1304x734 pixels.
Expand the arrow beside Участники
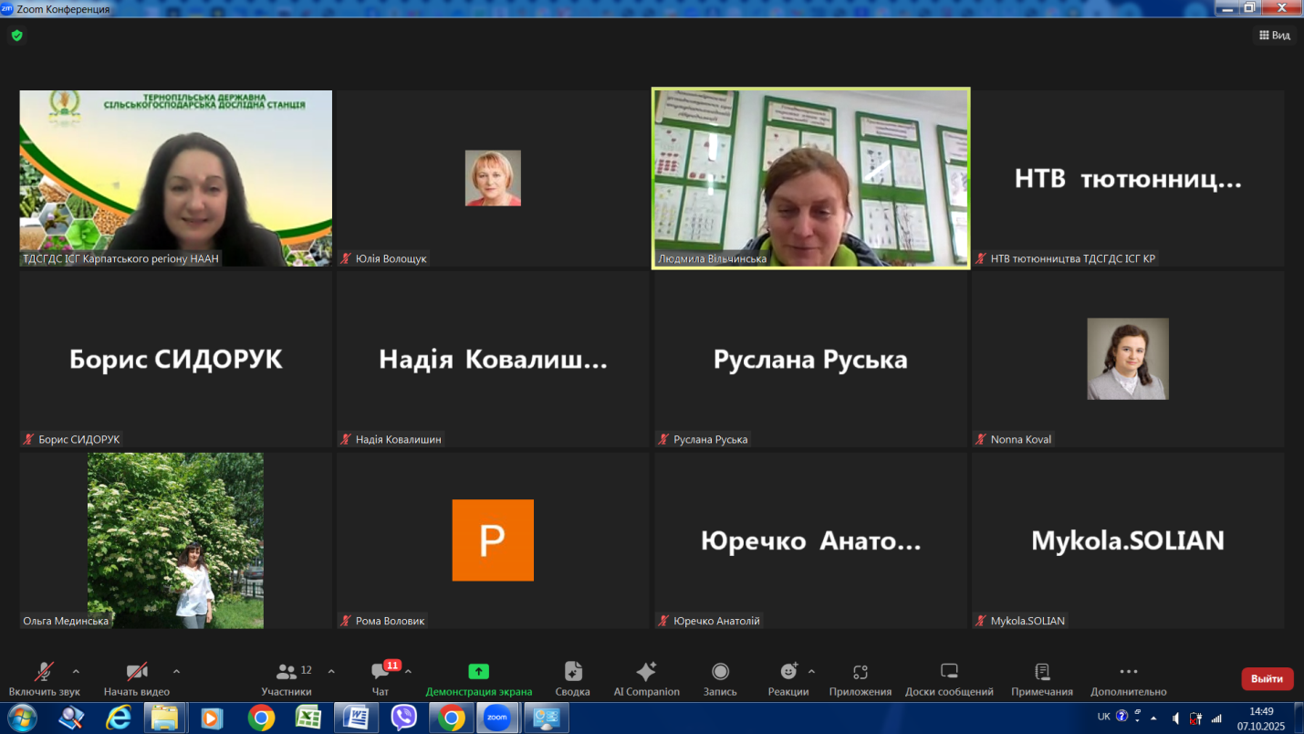pyautogui.click(x=331, y=671)
